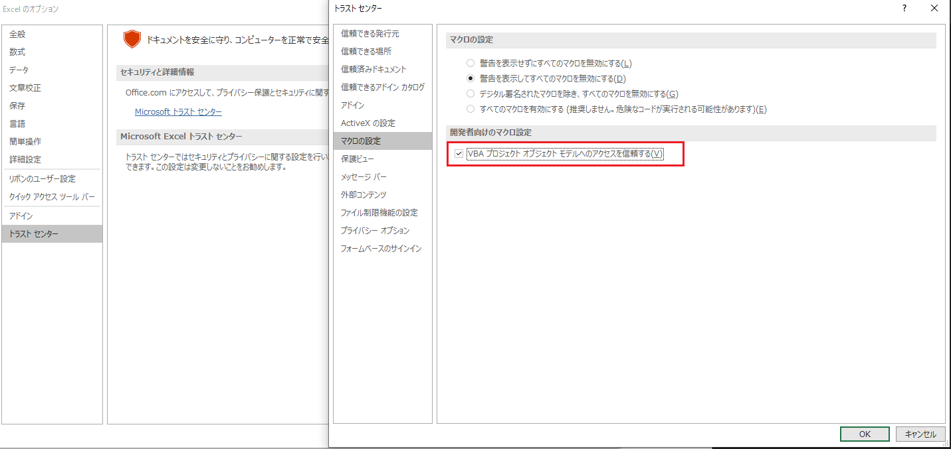This screenshot has width=951, height=449.
Task: Click 開発者向けのマクロ設定 section header
Action: (490, 133)
